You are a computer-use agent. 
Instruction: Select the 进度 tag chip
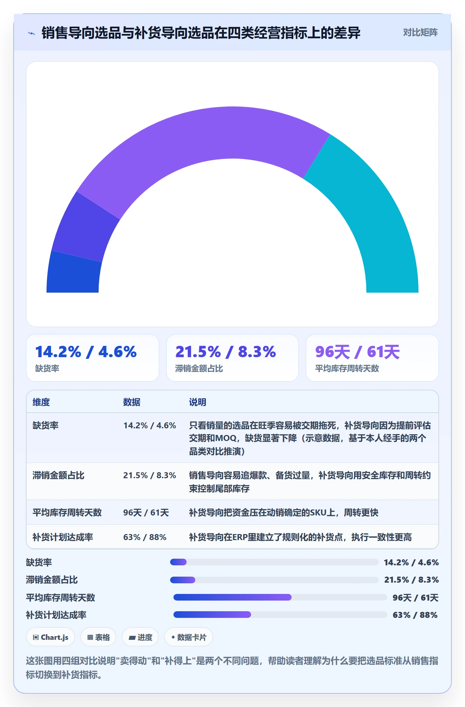140,637
